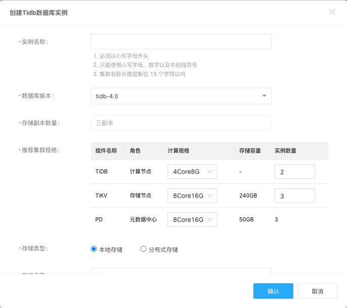
Task: Open TiKV 8Core16G compute spec dropdown
Action: 192,196
